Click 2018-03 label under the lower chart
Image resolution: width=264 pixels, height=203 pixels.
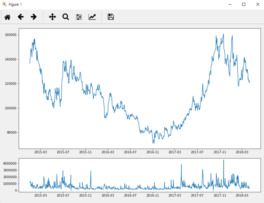tap(242, 195)
